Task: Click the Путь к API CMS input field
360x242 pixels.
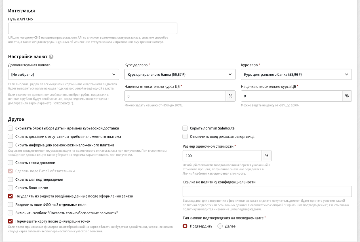Action: (93, 28)
